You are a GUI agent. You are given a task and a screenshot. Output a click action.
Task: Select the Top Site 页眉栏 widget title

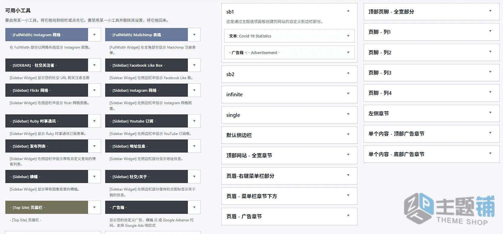pos(47,207)
